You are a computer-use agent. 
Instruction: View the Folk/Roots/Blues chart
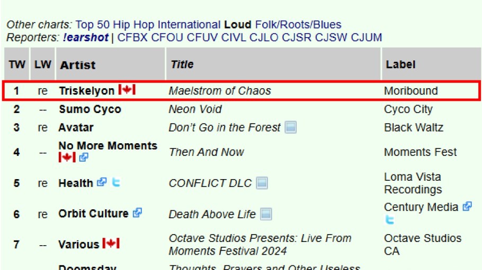[x=298, y=25]
